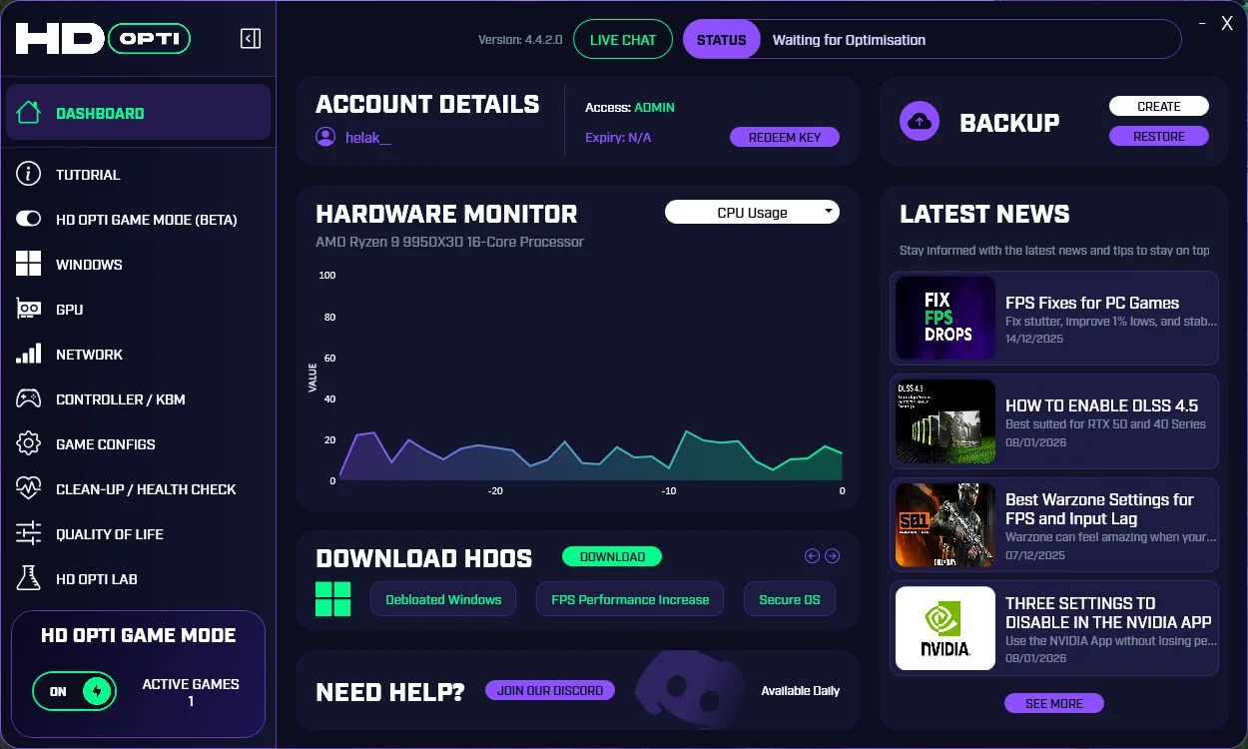The width and height of the screenshot is (1248, 749).
Task: Click the HD Opti Lab flask icon
Action: tap(28, 579)
